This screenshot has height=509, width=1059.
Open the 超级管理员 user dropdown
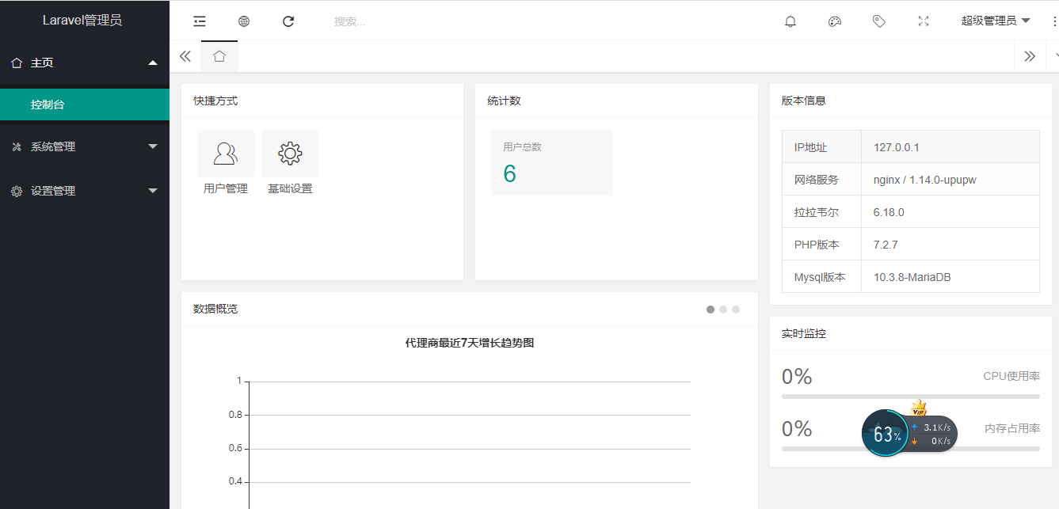point(995,21)
